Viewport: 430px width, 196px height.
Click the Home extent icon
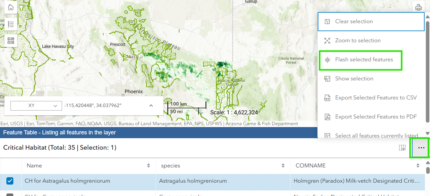click(x=11, y=7)
